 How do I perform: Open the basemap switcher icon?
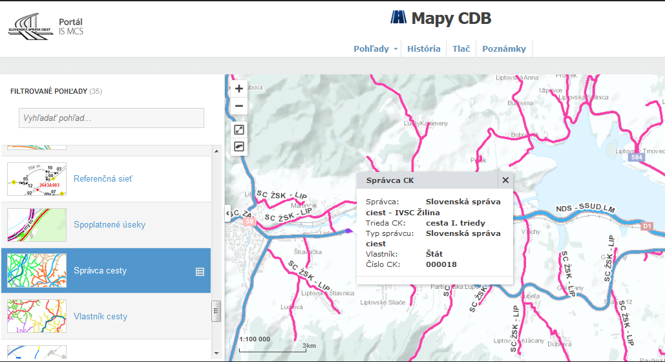point(238,147)
